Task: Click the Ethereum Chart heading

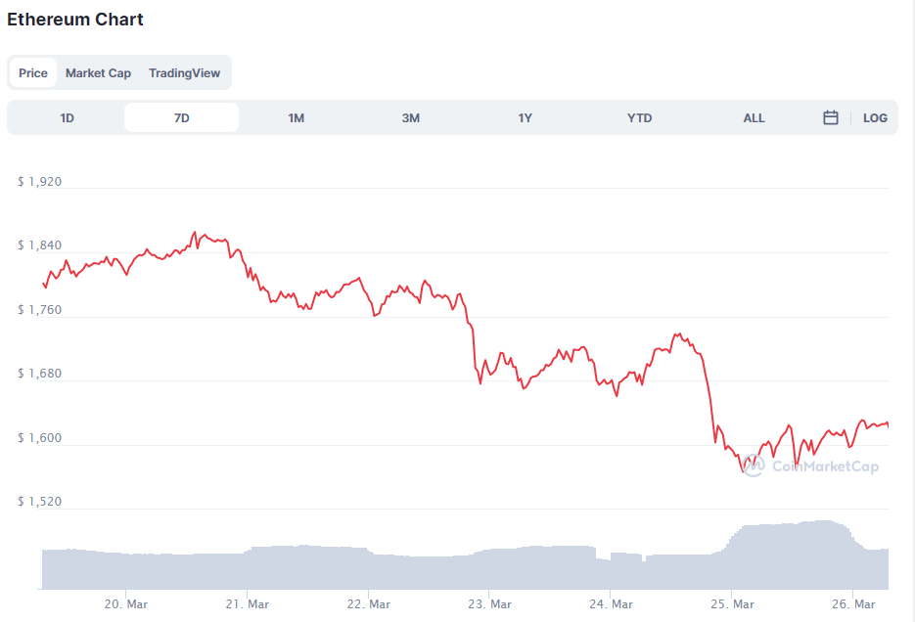Action: point(75,20)
